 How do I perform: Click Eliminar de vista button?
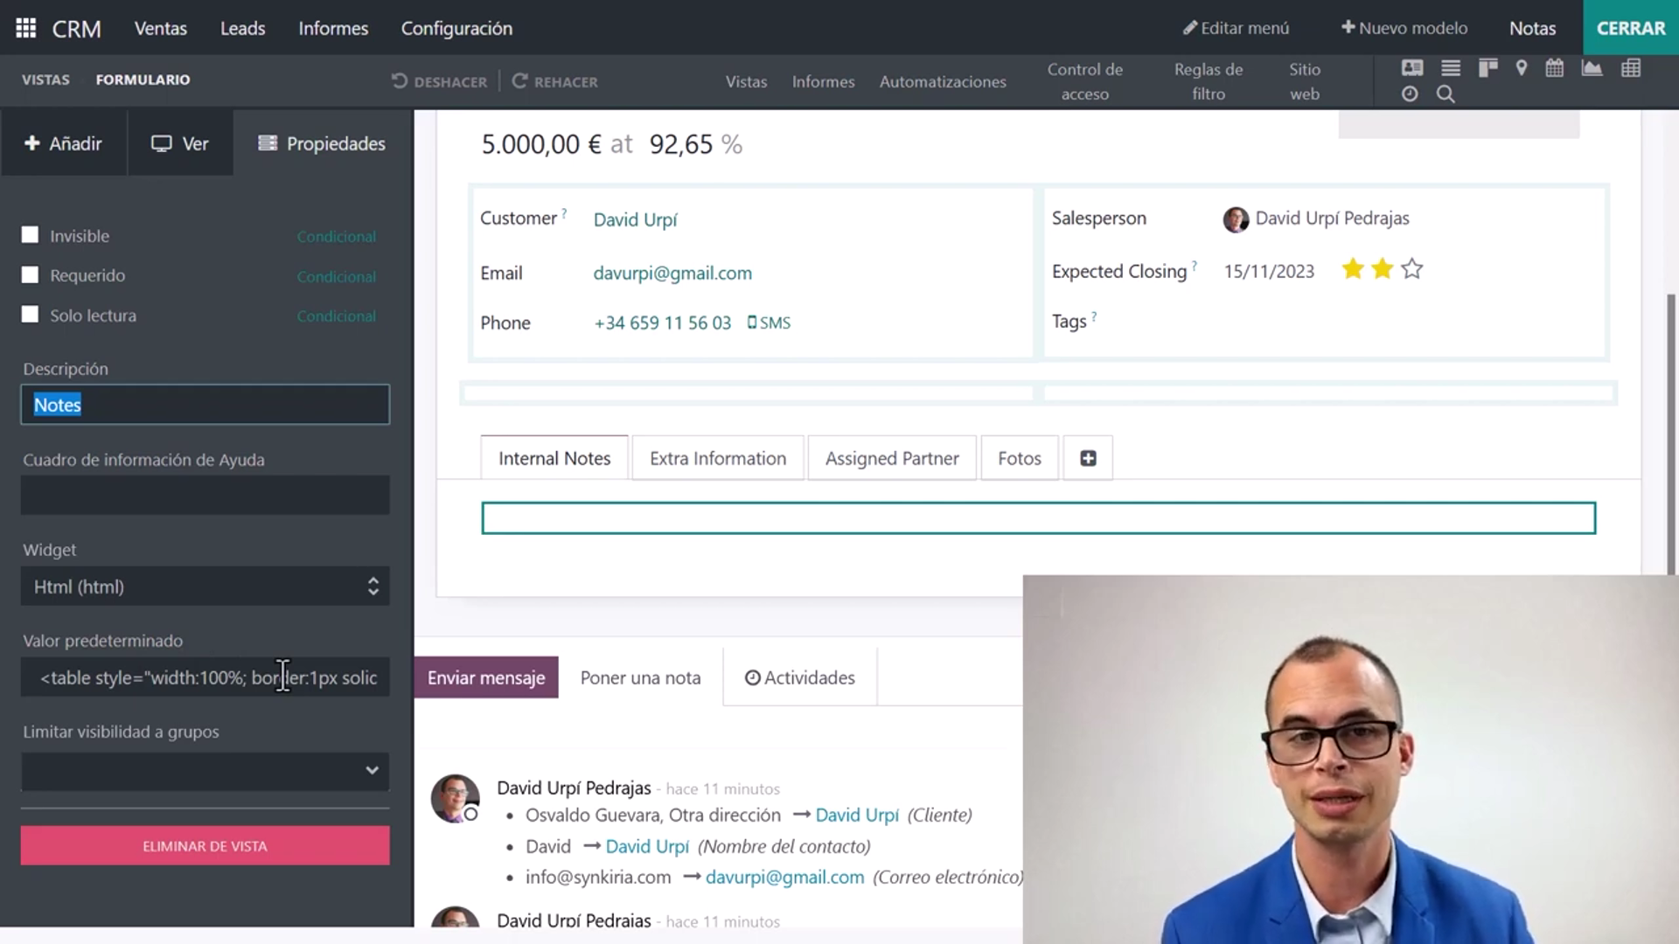tap(205, 846)
